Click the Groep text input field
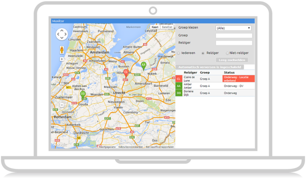 click(233, 35)
